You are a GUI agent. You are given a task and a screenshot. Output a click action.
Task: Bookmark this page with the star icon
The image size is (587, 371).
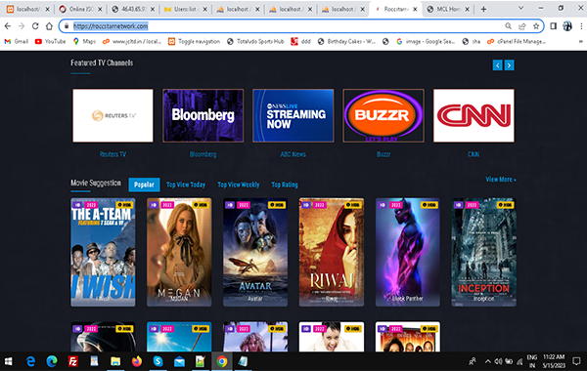pyautogui.click(x=536, y=26)
